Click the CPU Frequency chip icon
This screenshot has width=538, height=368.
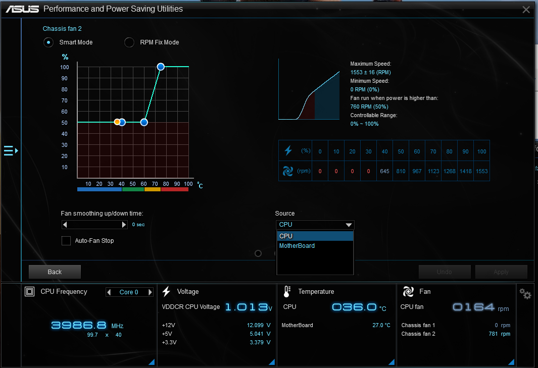coord(29,291)
